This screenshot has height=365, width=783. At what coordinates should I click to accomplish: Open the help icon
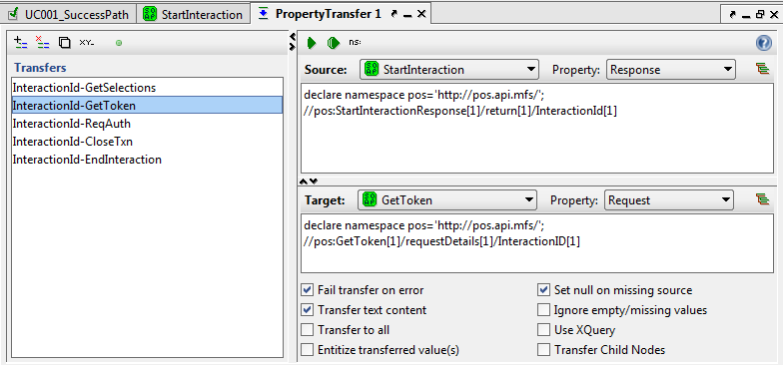click(764, 44)
